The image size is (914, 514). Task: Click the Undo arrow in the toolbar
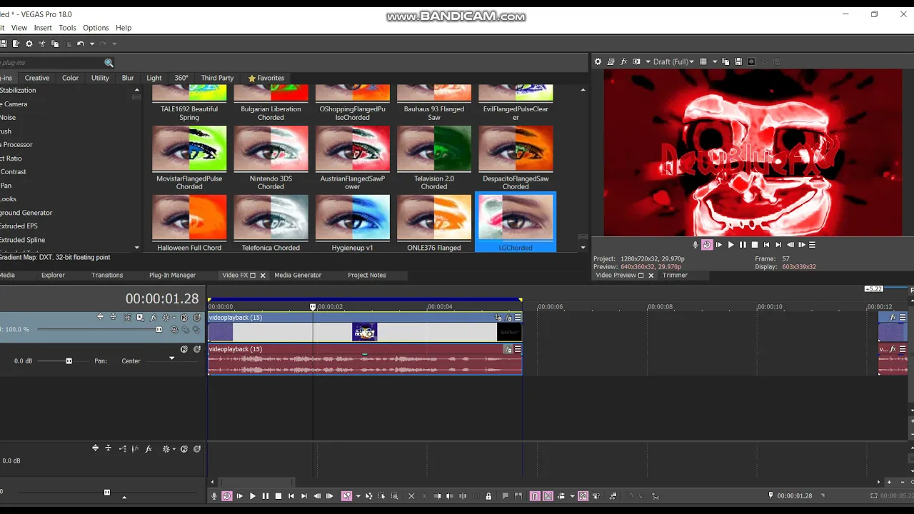click(81, 44)
